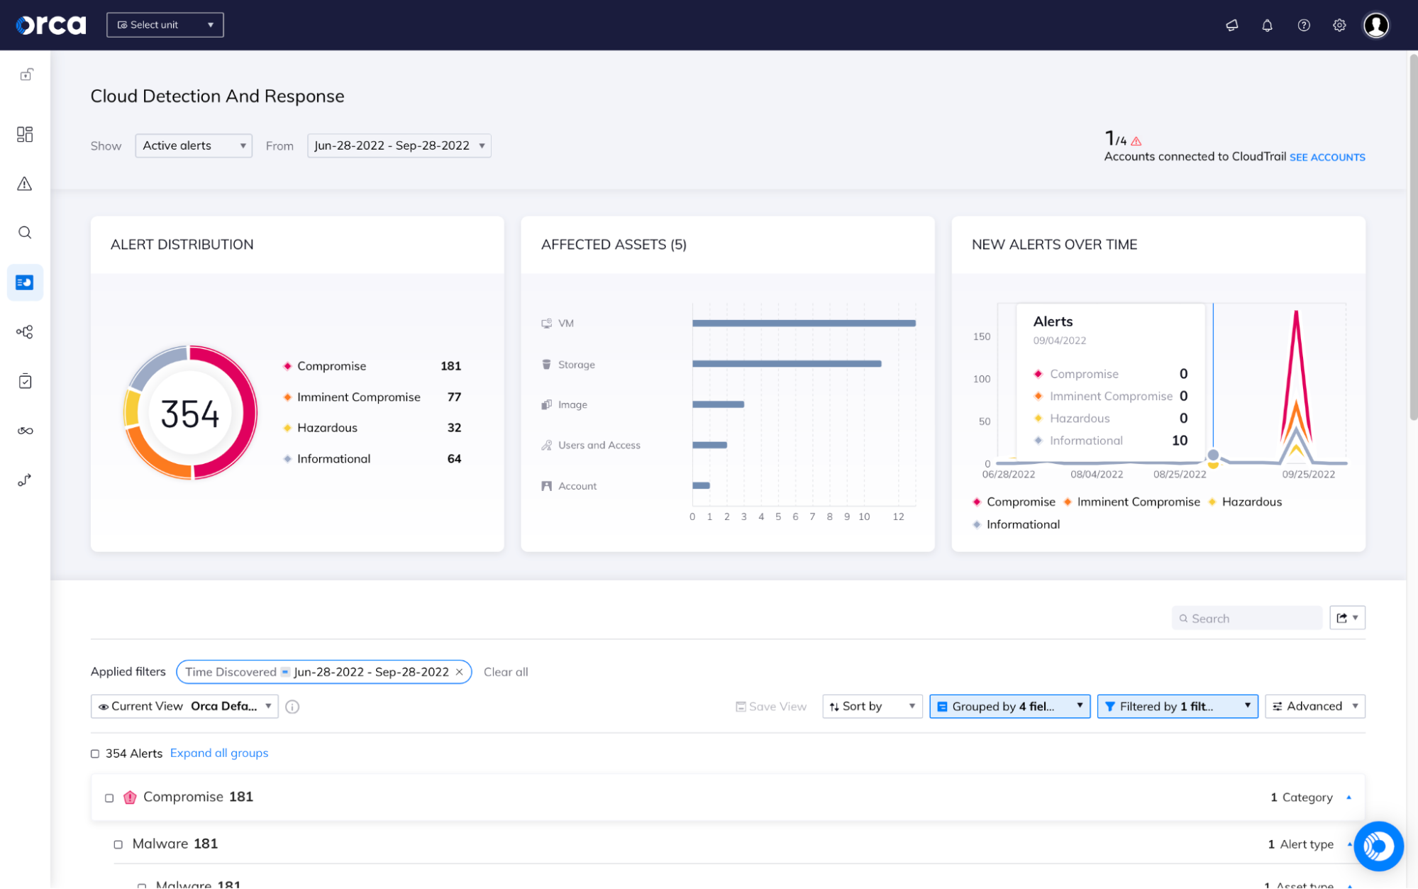Click inside the Search alerts field
Image resolution: width=1418 pixels, height=889 pixels.
click(x=1246, y=617)
